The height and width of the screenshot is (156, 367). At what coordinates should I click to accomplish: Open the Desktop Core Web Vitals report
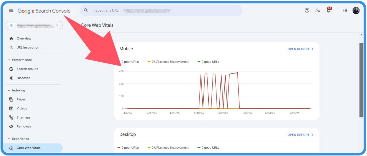(301, 135)
